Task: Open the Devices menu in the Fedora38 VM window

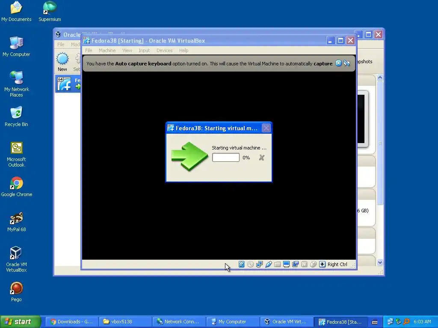Action: (164, 50)
